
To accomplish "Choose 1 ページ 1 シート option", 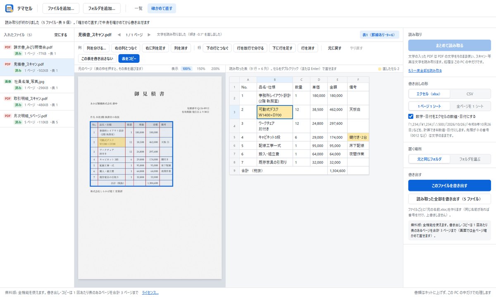I will click(429, 106).
